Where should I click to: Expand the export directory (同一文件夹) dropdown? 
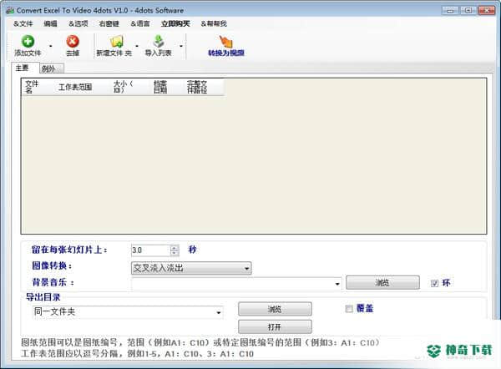(x=219, y=312)
